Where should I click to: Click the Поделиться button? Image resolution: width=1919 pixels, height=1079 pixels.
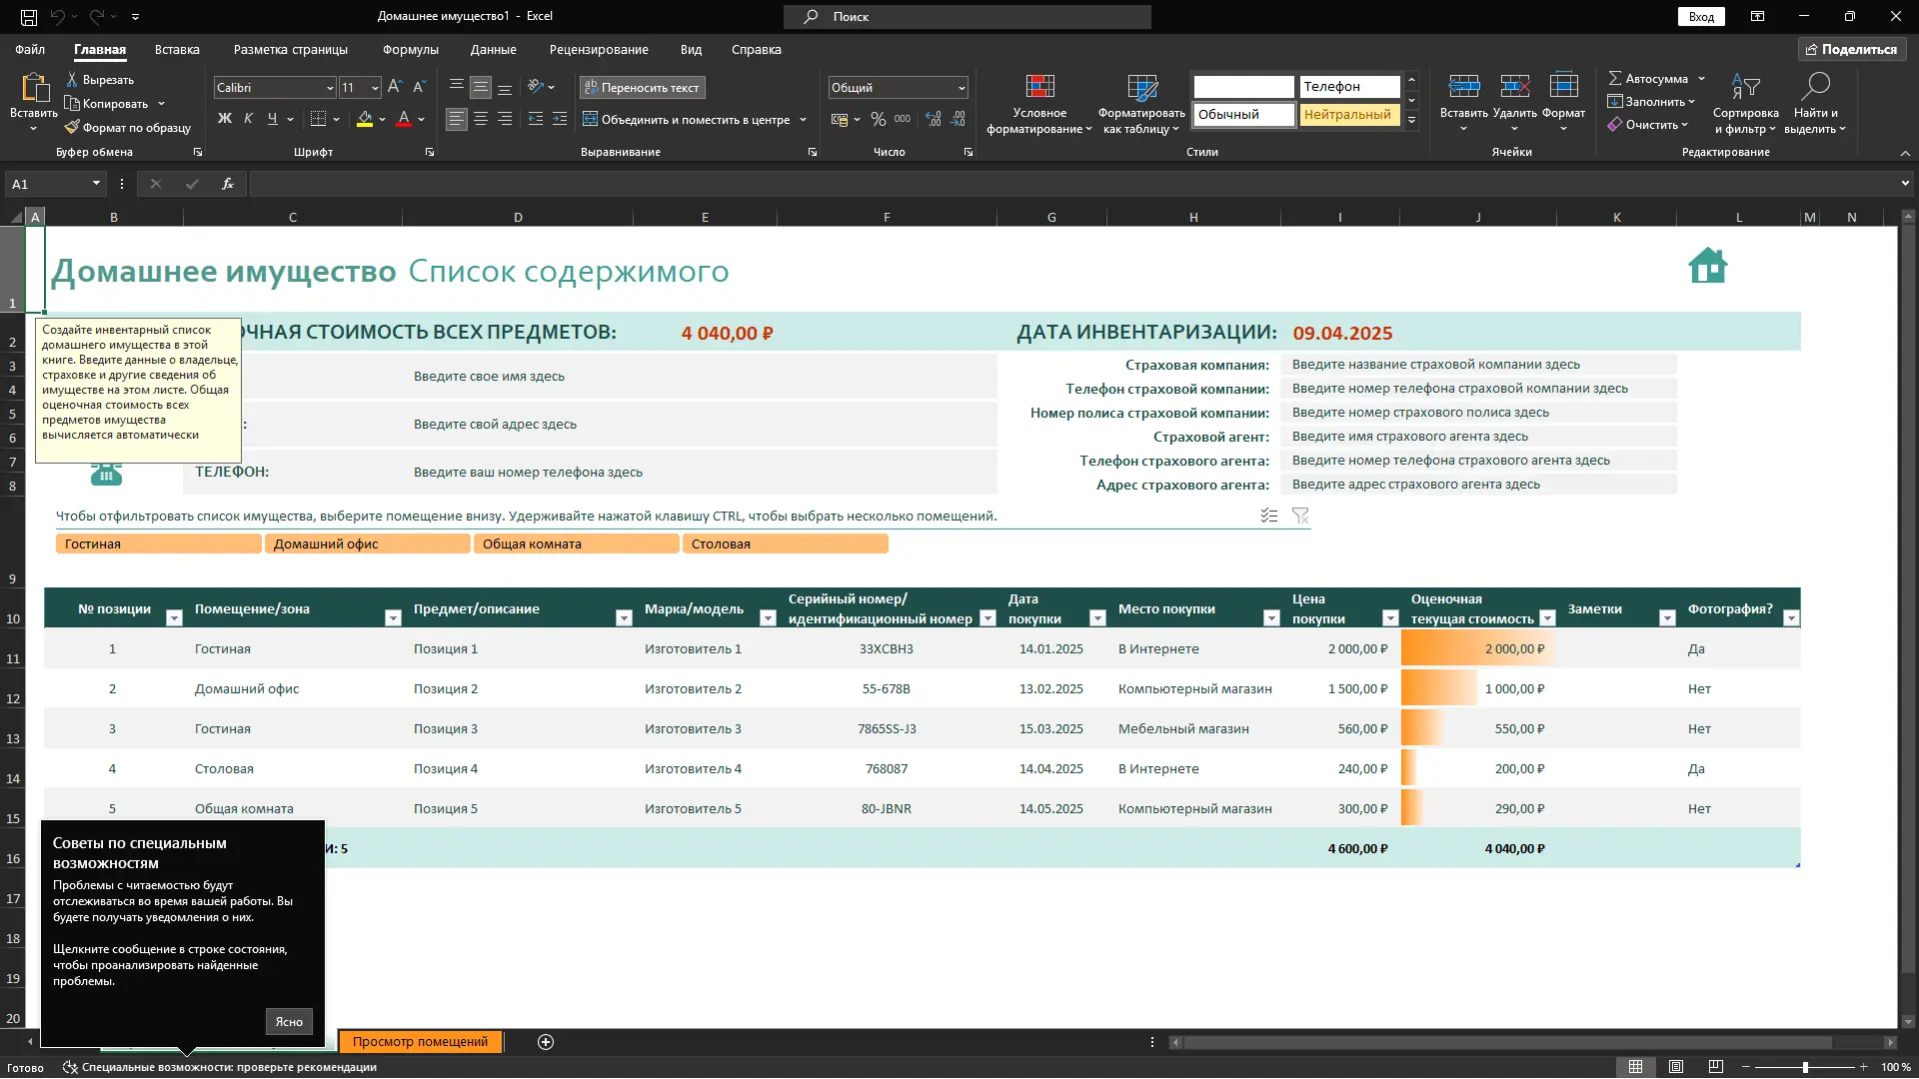[1852, 49]
